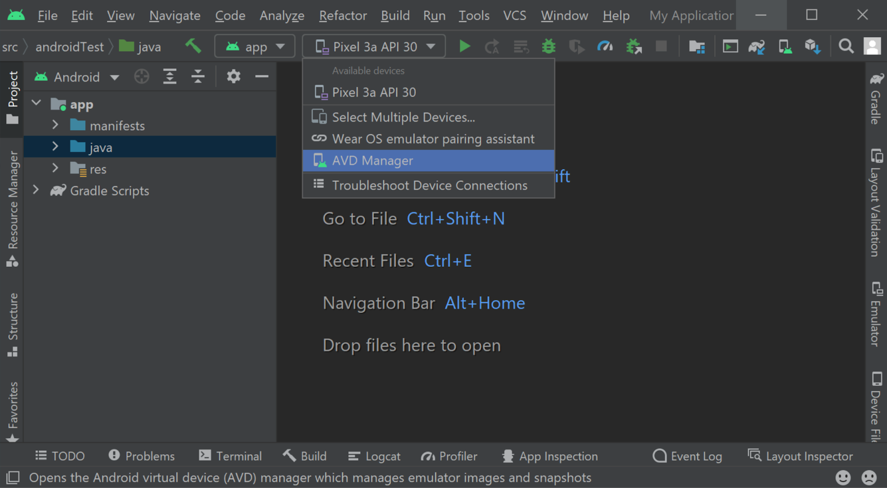
Task: Select AVD Manager from the device list
Action: (x=429, y=161)
